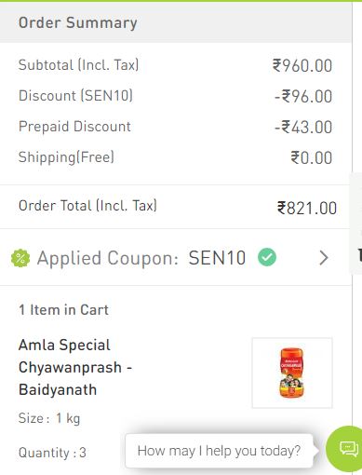The height and width of the screenshot is (475, 362).
Task: Expand coupon options via right chevron arrow
Action: [x=324, y=258]
